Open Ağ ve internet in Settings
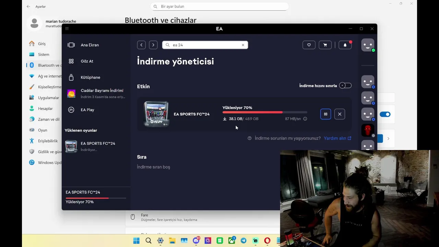 [x=45, y=76]
